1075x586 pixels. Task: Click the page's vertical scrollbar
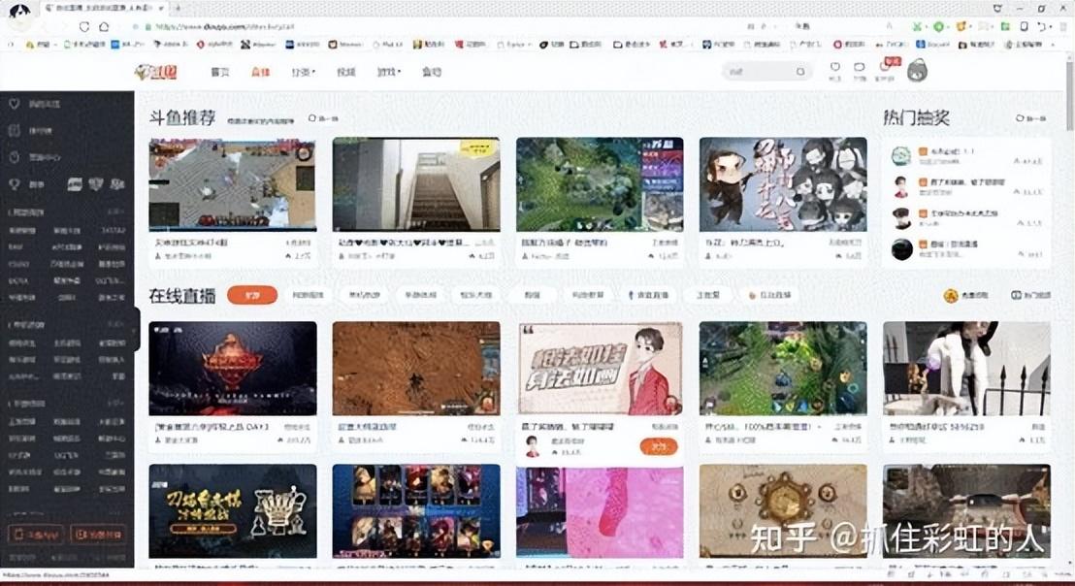point(1070,96)
